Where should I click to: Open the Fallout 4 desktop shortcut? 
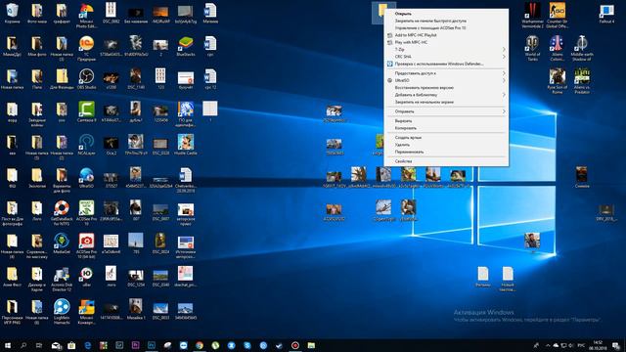coord(606,13)
